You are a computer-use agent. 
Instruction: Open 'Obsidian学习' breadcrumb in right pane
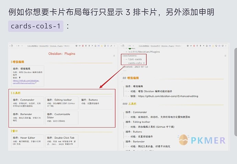155,46
